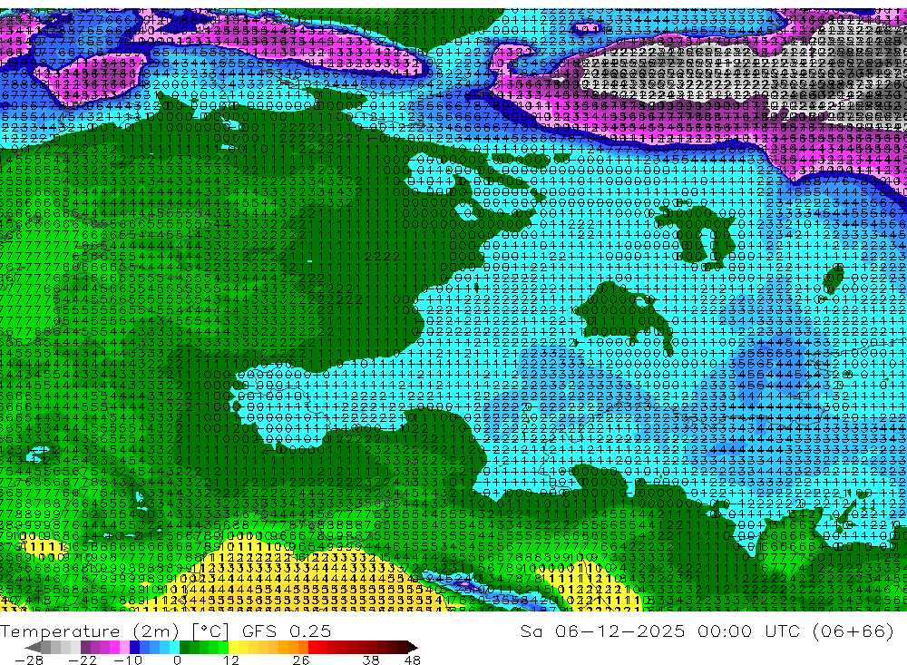Click the dark green swatch just right of 0
Image resolution: width=907 pixels, height=665 pixels.
(184, 647)
